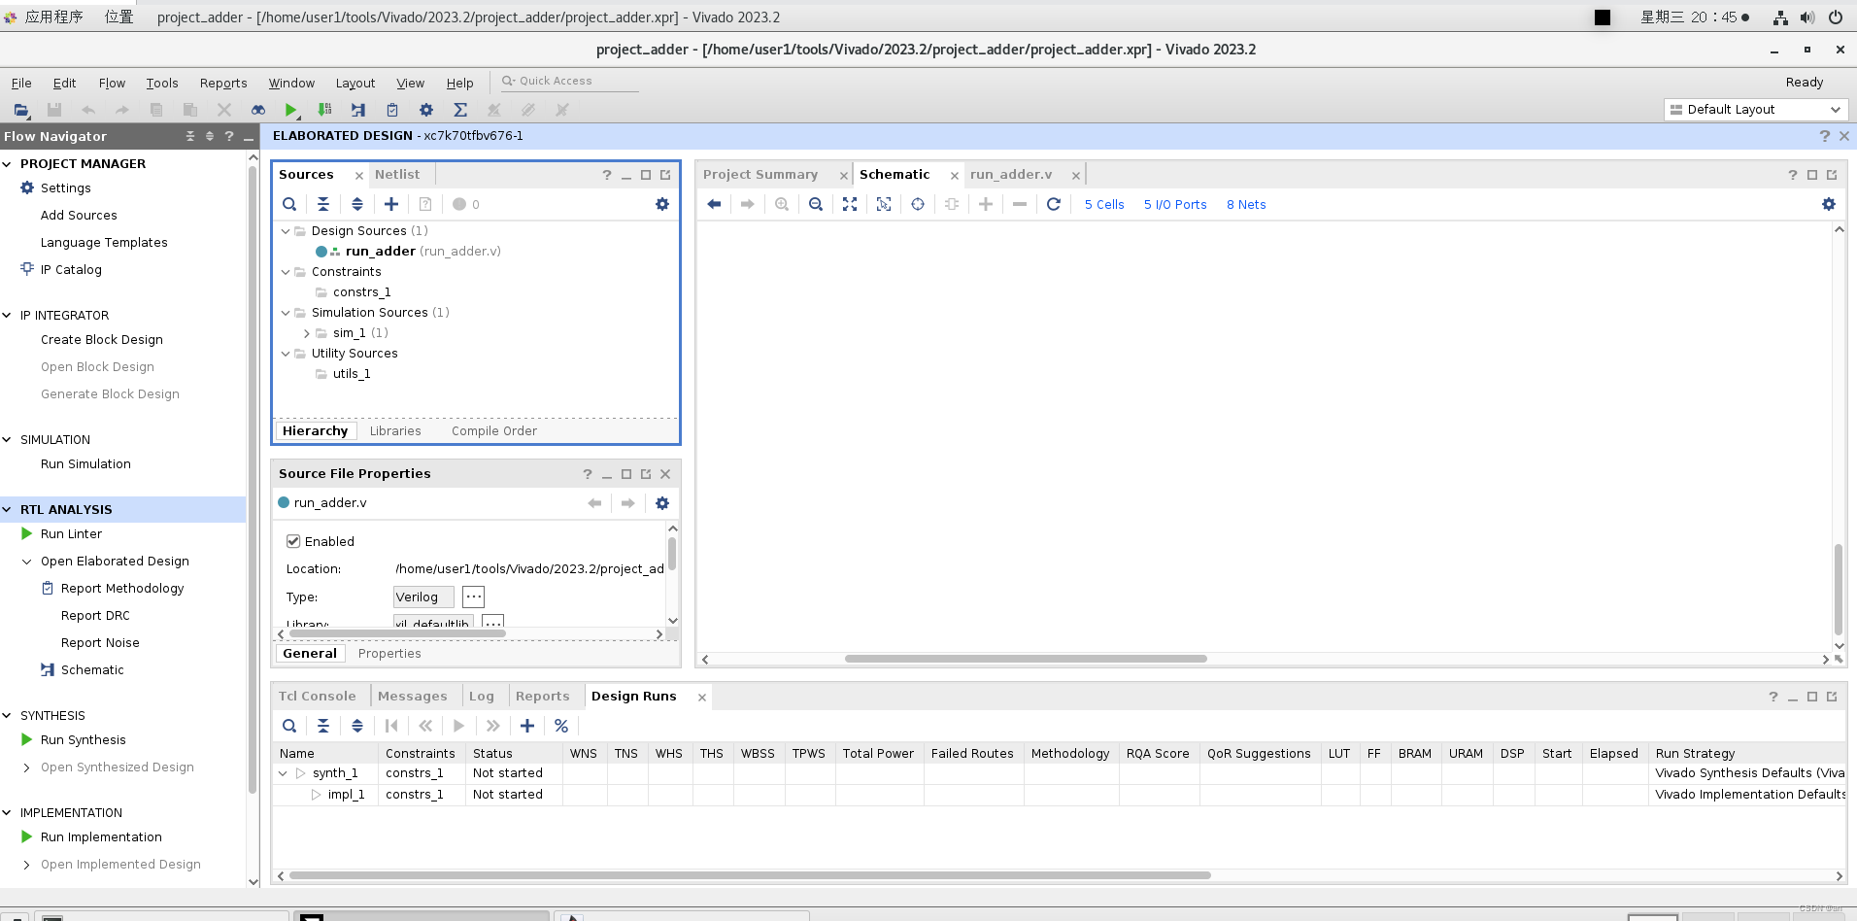Image resolution: width=1857 pixels, height=921 pixels.
Task: Click Run Synthesis in Flow Navigator
Action: point(84,740)
